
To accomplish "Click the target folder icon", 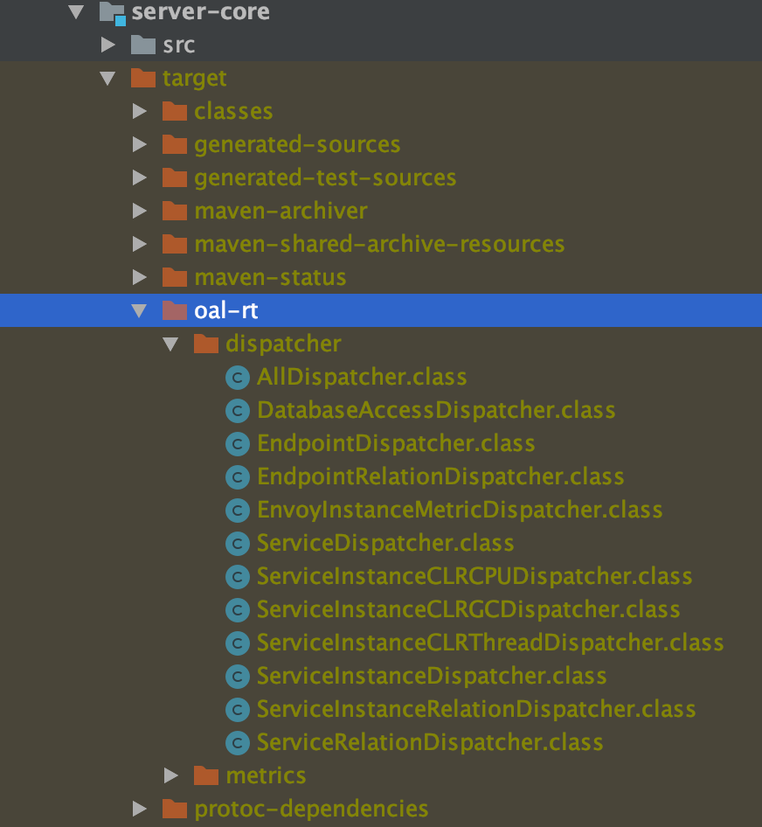I will (x=143, y=78).
